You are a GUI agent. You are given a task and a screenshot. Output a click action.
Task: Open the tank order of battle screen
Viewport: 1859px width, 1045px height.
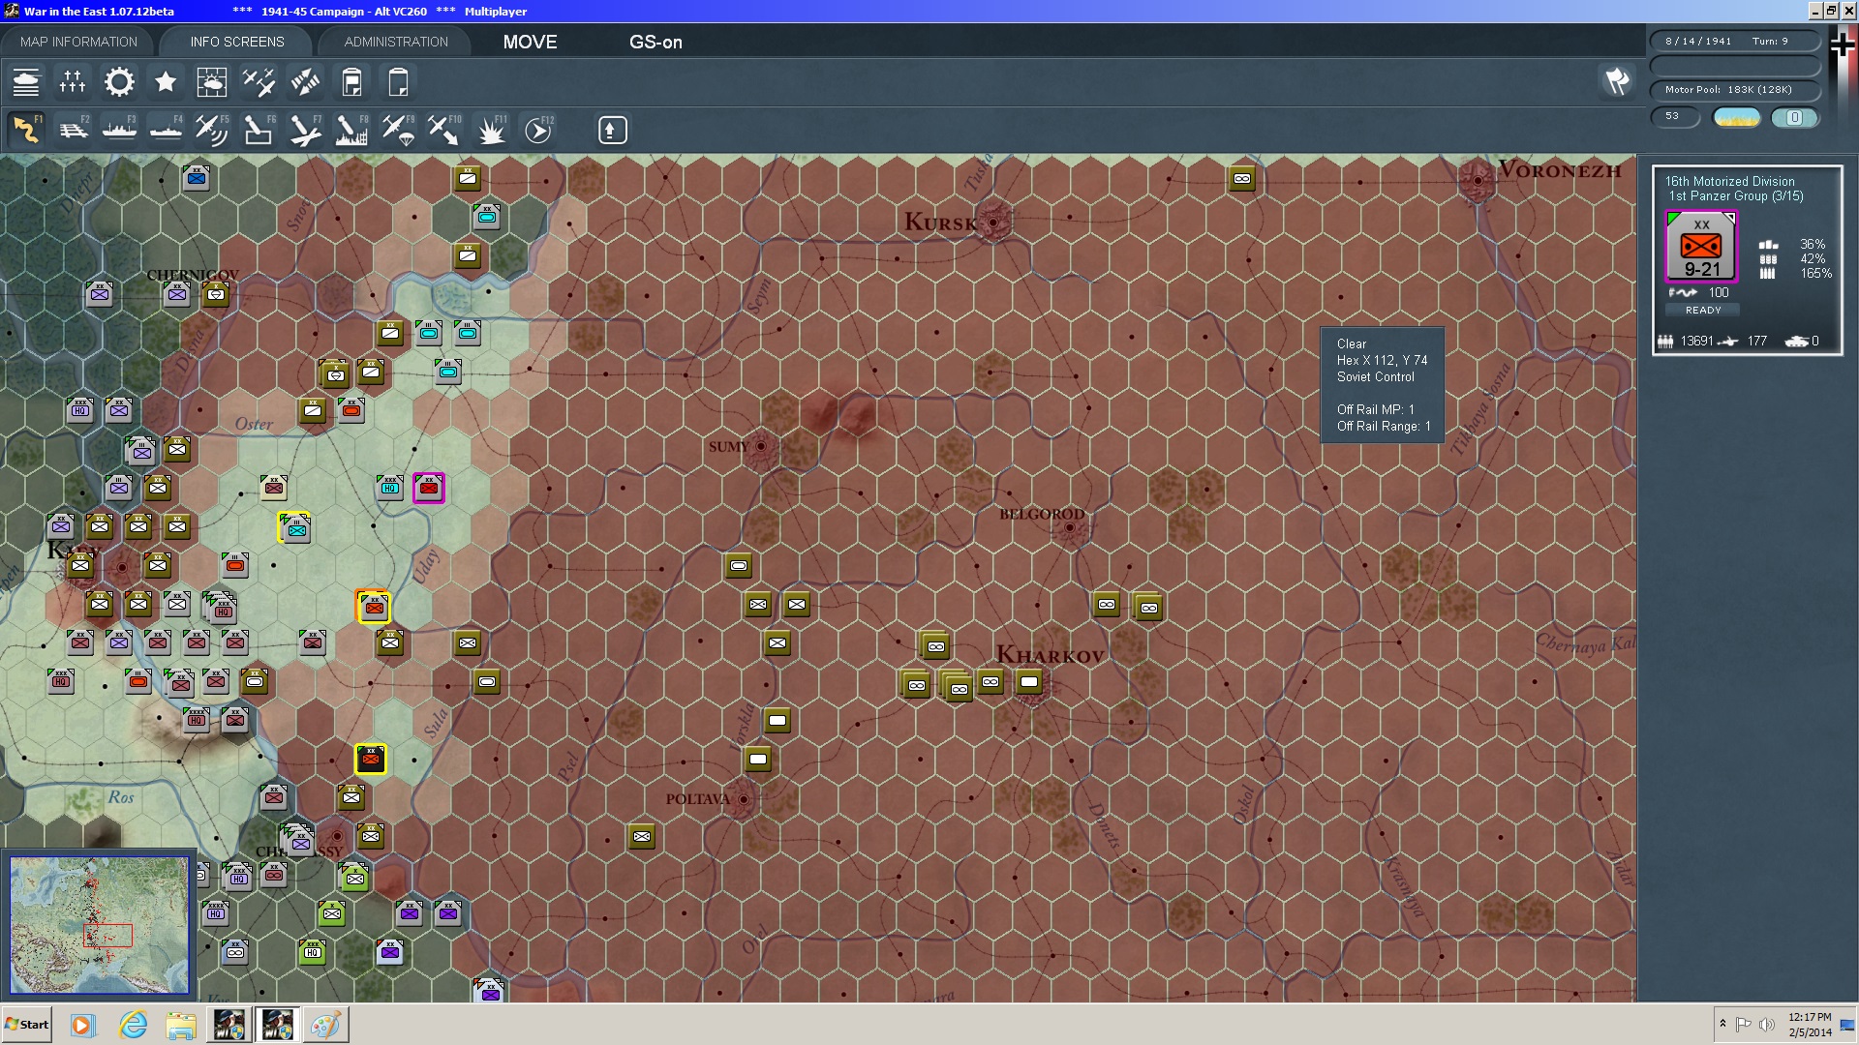(x=26, y=82)
